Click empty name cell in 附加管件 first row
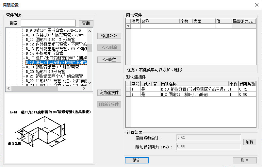The height and width of the screenshot is (167, 262). point(160,26)
